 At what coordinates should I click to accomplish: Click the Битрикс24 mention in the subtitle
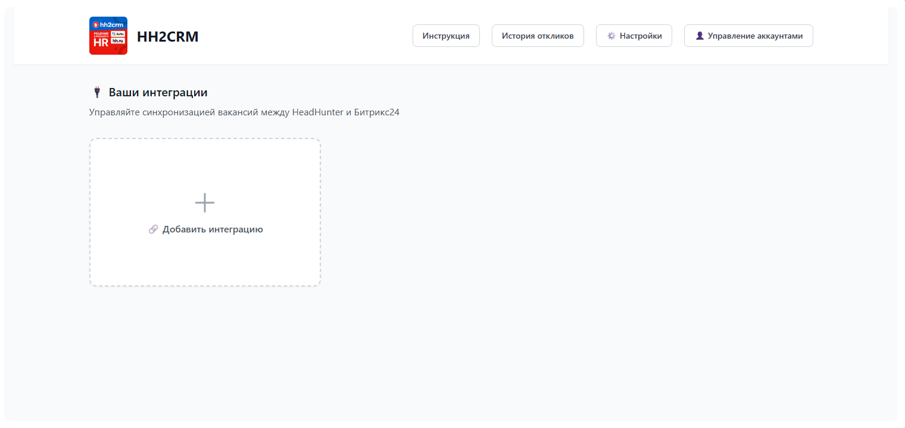click(376, 112)
